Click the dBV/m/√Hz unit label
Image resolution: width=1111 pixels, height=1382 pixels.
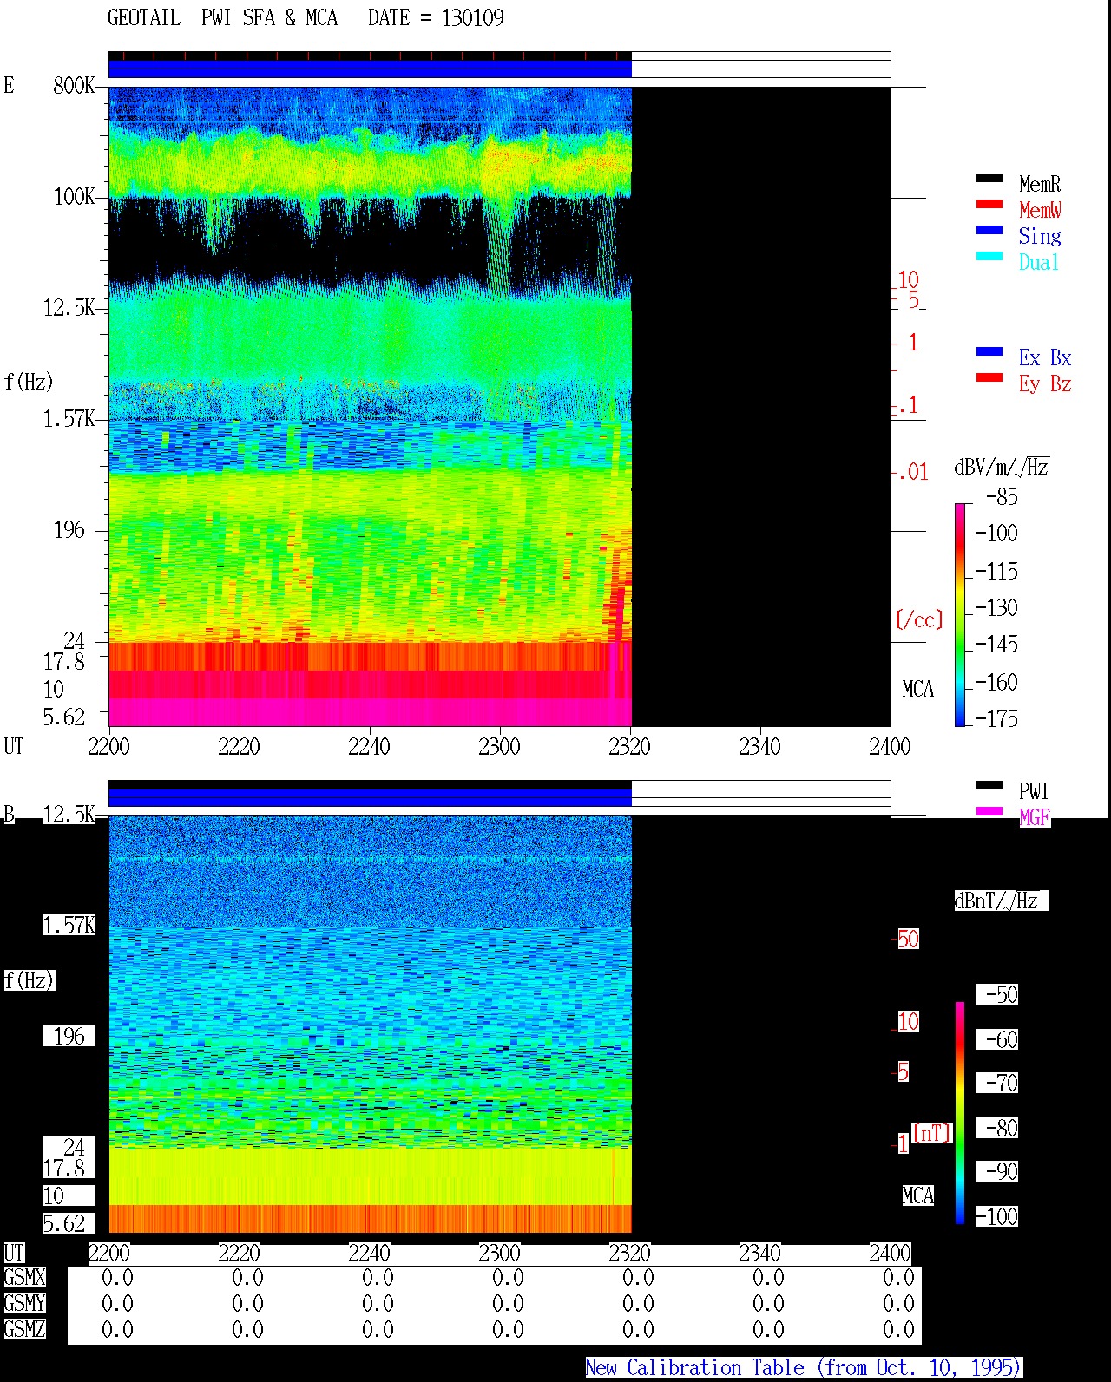(x=1002, y=467)
